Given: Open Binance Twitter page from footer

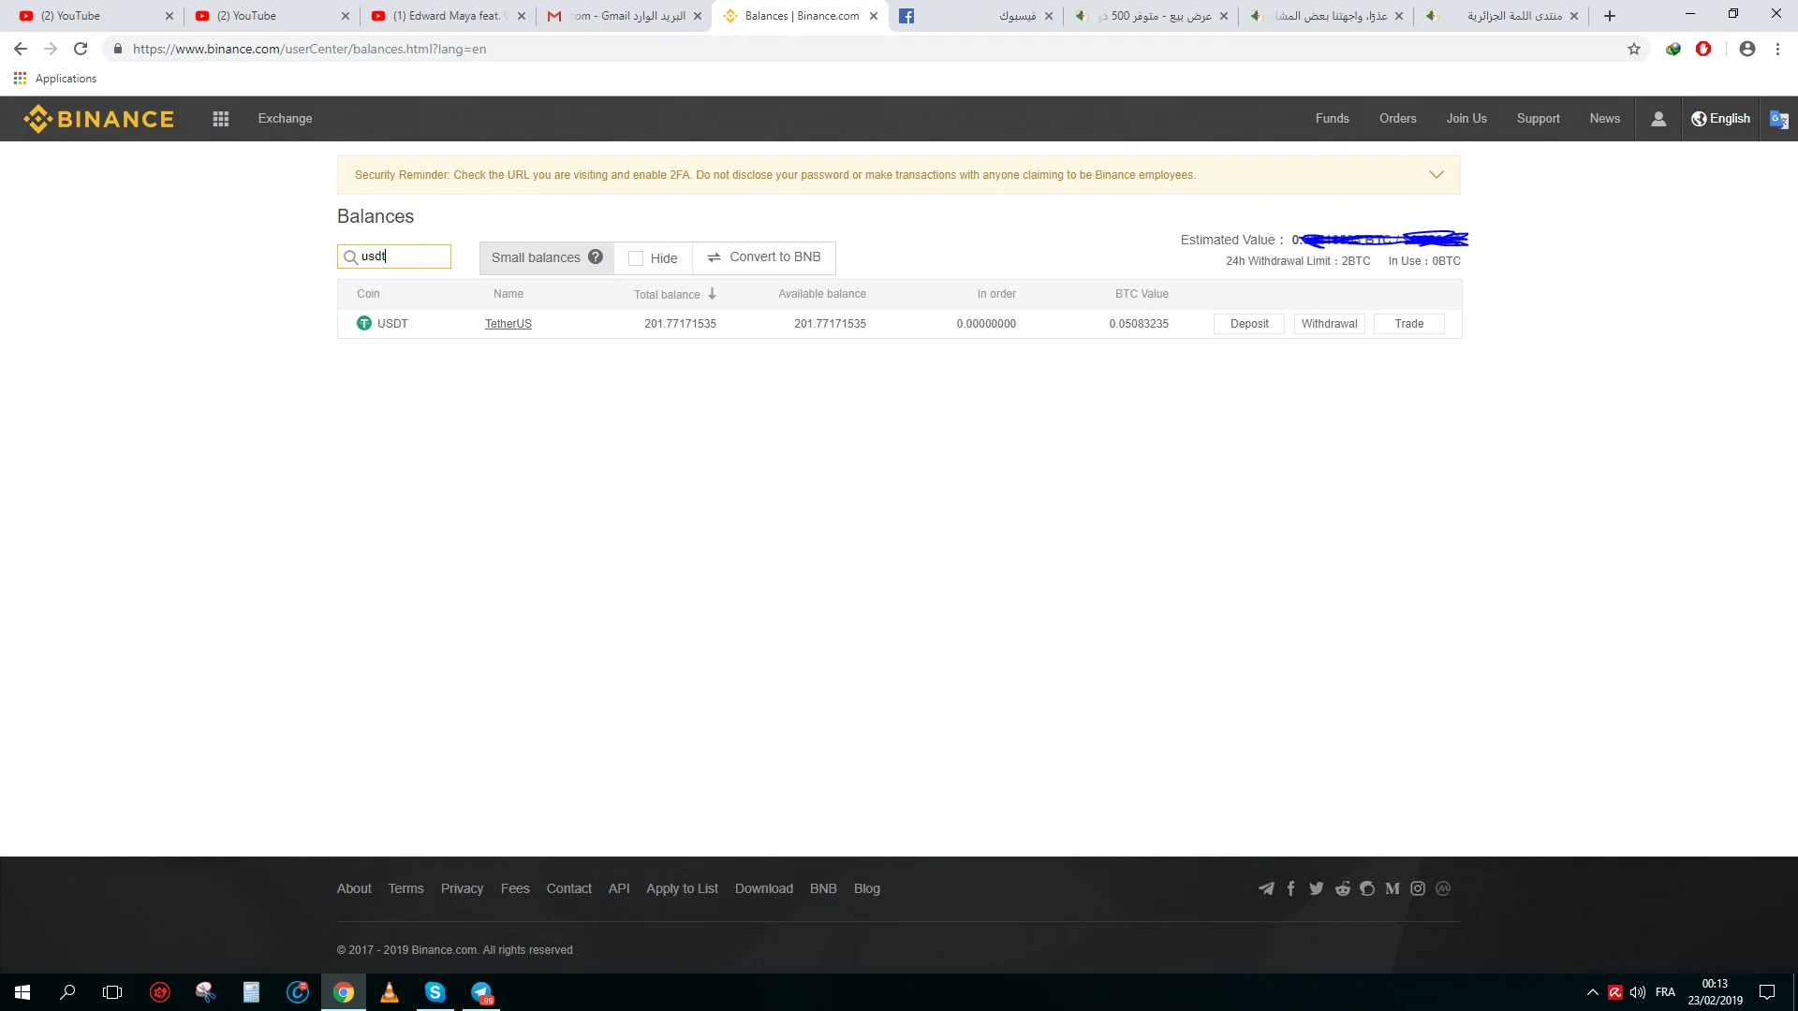Looking at the screenshot, I should click(x=1317, y=888).
